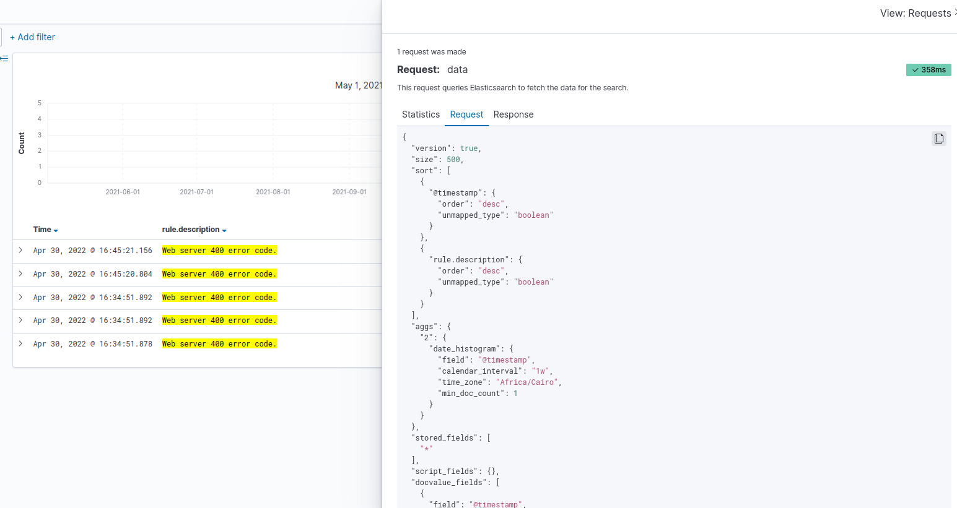Click the checkmark icon in the 358ms badge
Viewport: 957px width, 508px height.
point(915,70)
